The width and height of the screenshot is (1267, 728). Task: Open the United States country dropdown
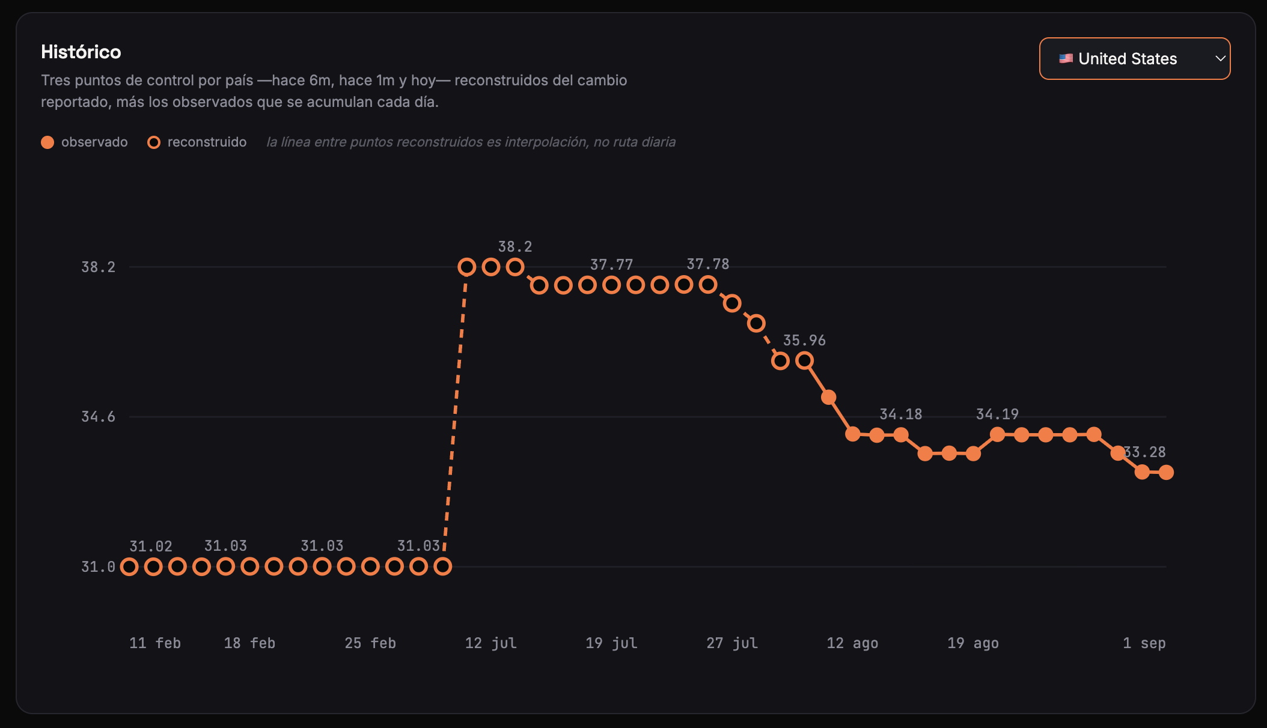coord(1135,59)
